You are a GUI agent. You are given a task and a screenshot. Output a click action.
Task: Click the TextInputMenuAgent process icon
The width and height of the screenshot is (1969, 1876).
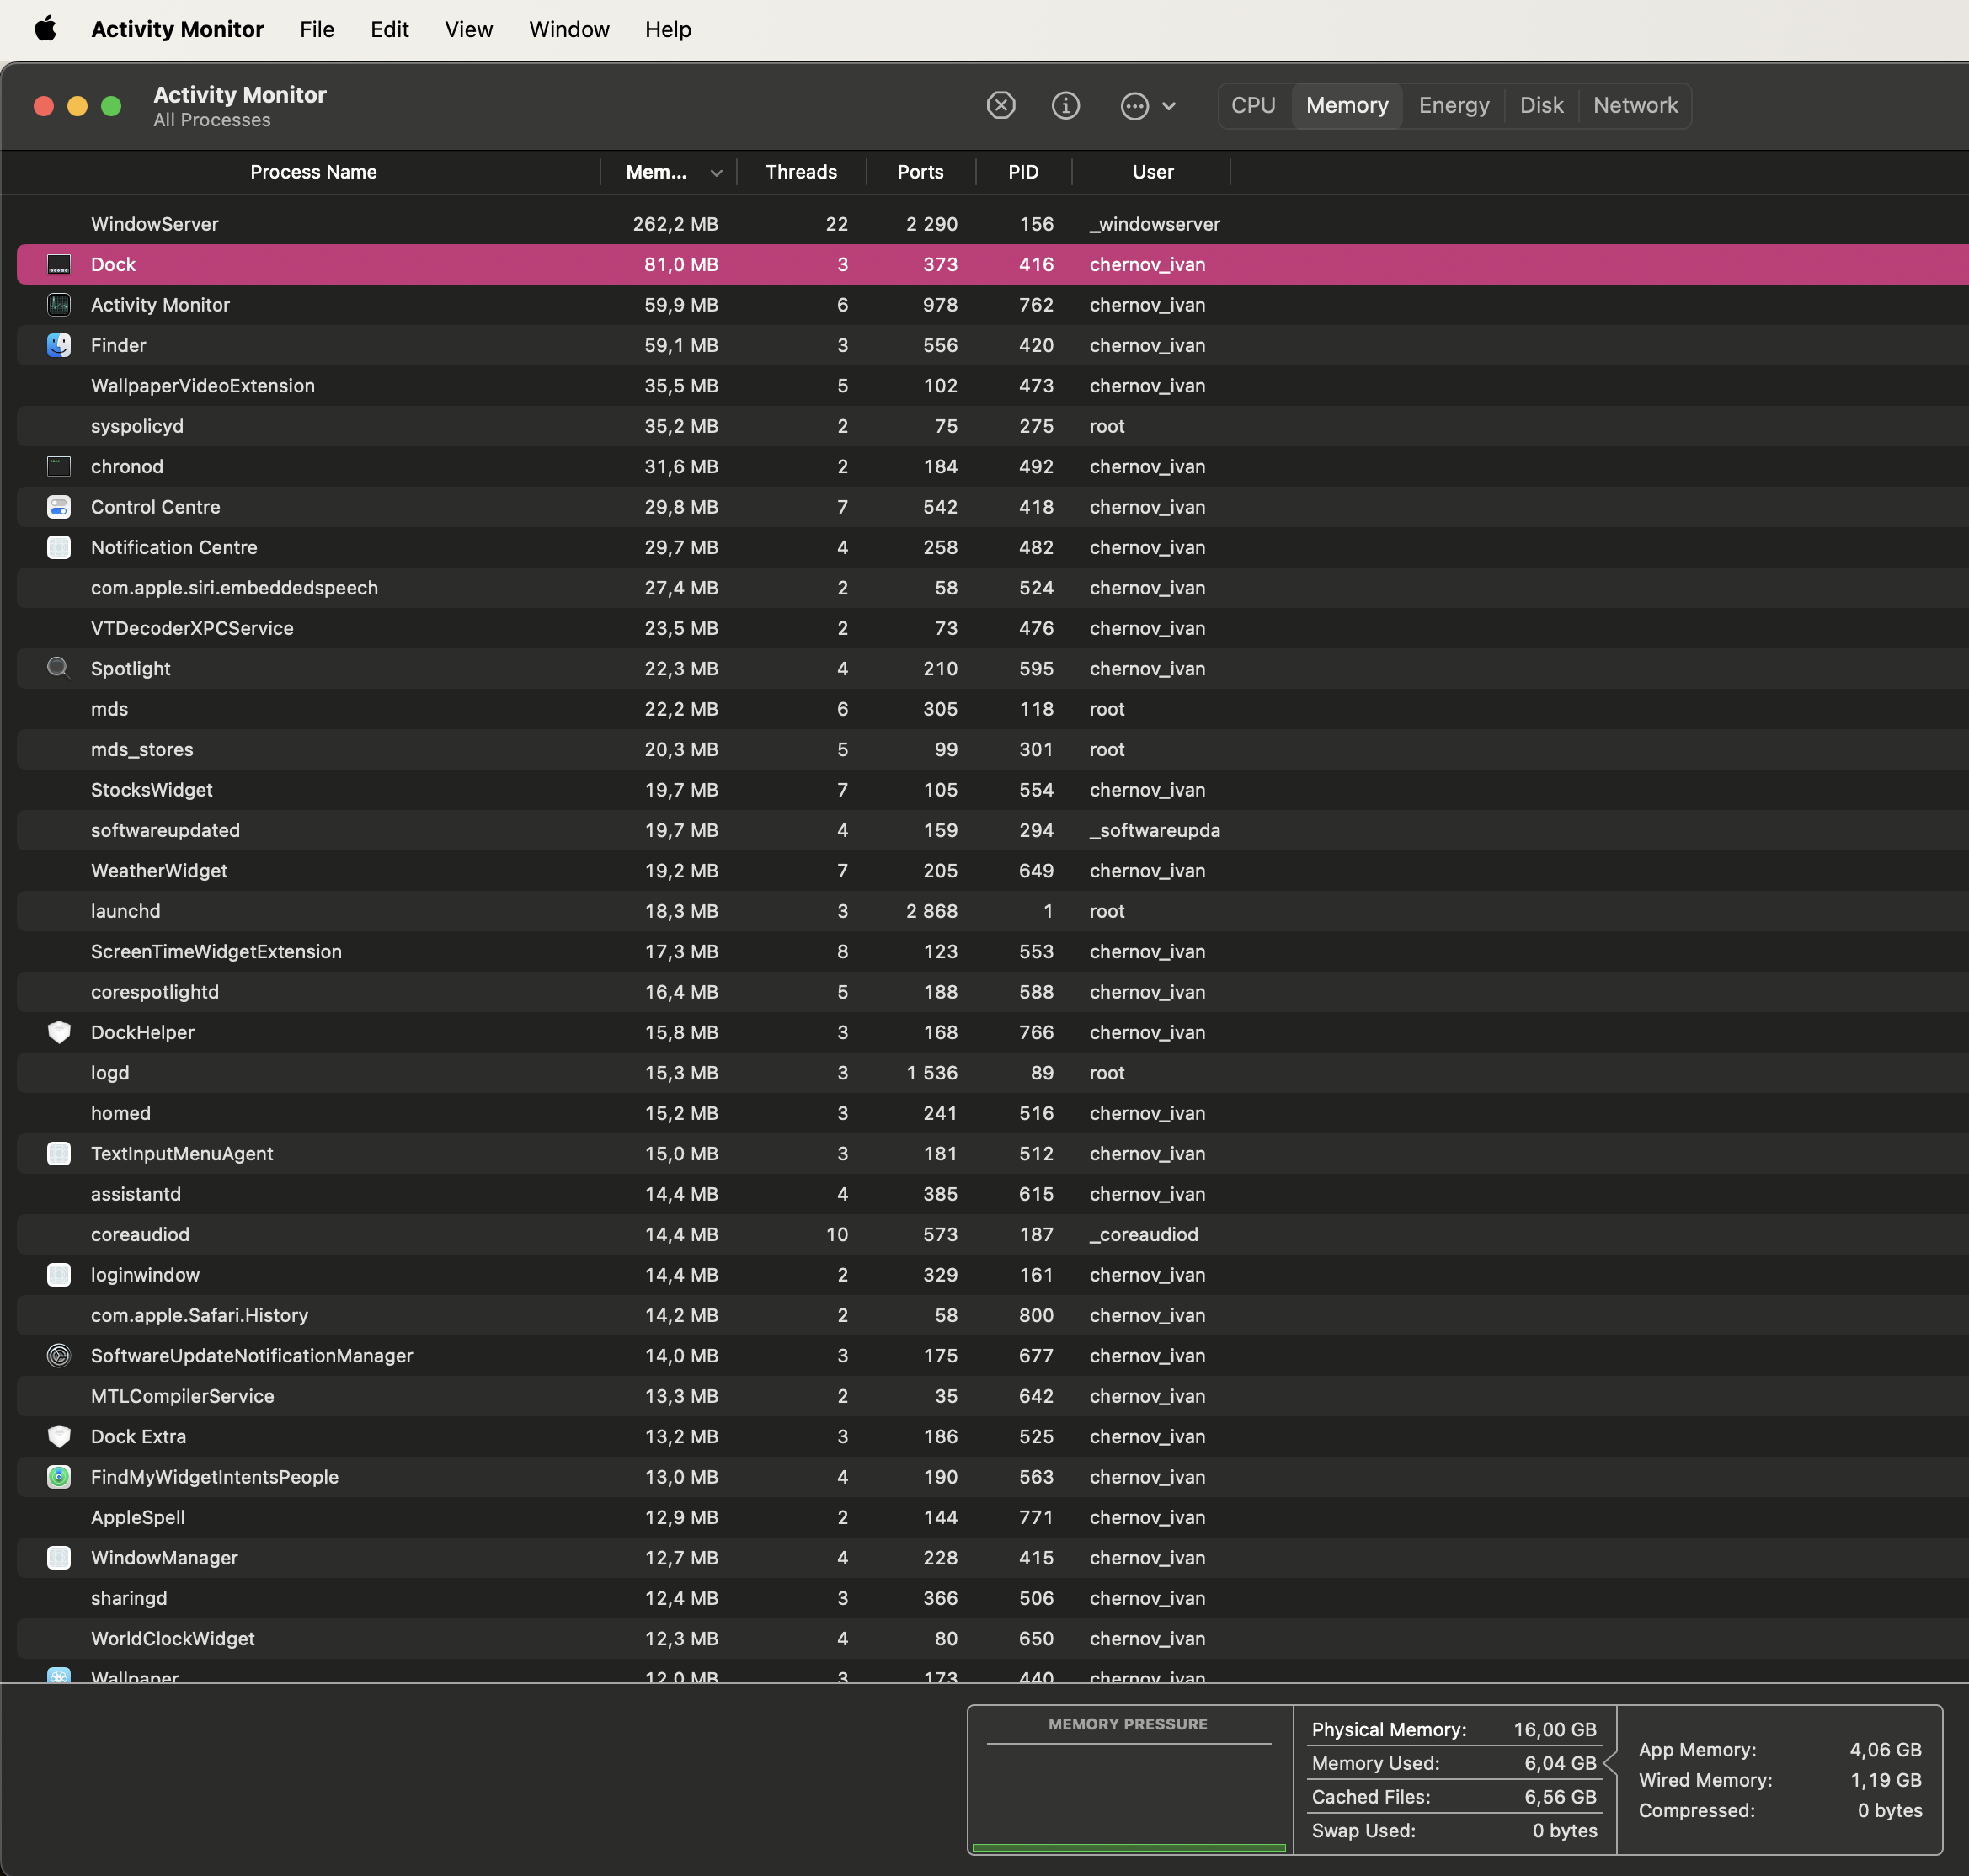[59, 1153]
